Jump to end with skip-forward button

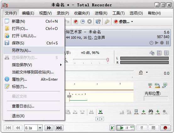pos(59,128)
